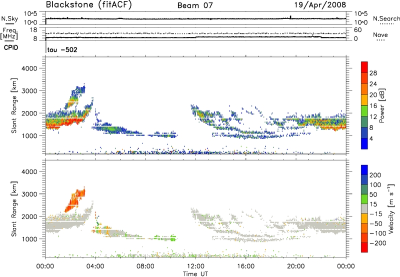Image resolution: width=400 pixels, height=277 pixels.
Task: Click the 16 tick on power colorbar
Action: pos(373,106)
